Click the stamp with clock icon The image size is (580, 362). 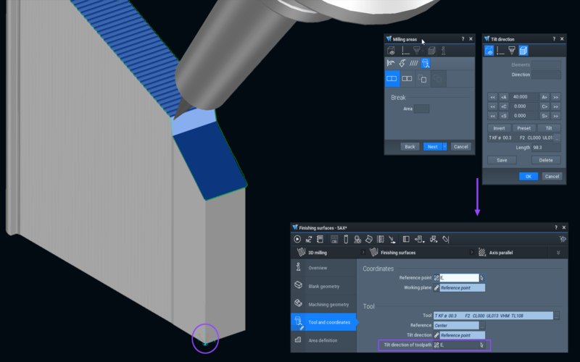(357, 240)
